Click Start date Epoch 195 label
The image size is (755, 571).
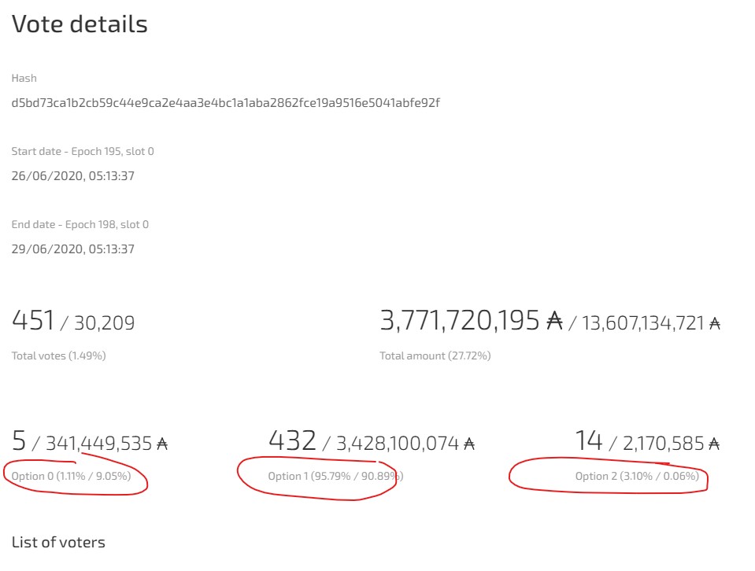pyautogui.click(x=82, y=151)
